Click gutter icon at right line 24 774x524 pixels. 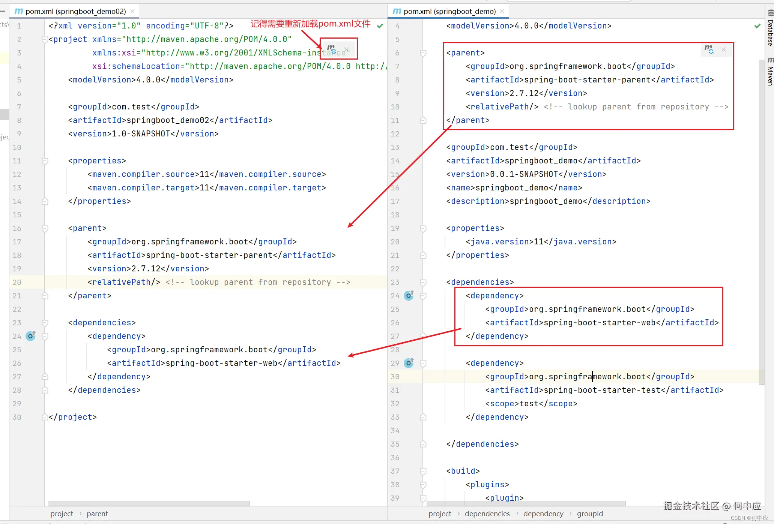(409, 295)
